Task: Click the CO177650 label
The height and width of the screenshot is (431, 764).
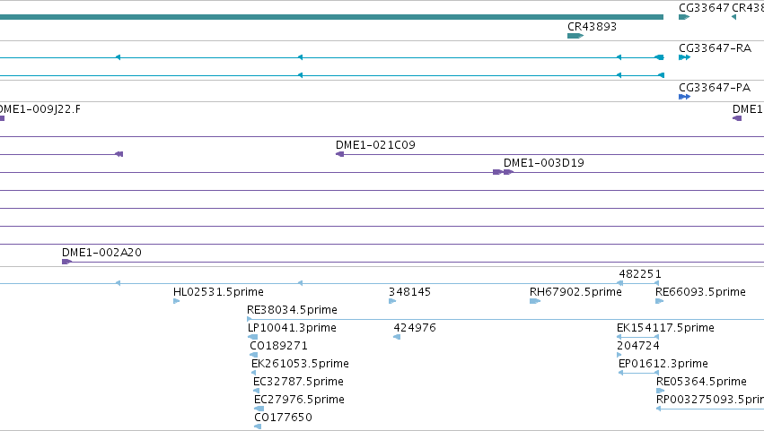Action: tap(283, 418)
